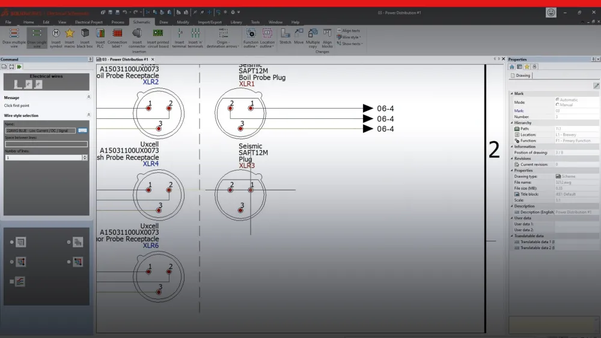Click the smiley feedback icon in title bar

click(x=551, y=13)
